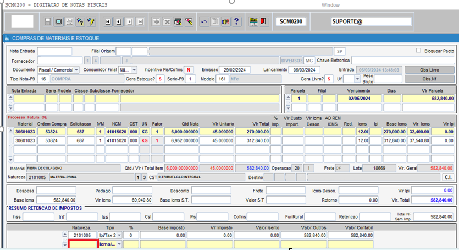Open the Ipi/Tax 2 Tipo dropdown
Image resolution: width=459 pixels, height=250 pixels.
(x=119, y=235)
